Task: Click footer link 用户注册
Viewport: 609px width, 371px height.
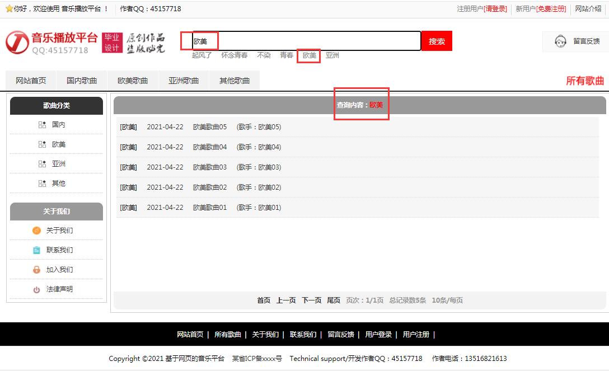Action: coord(416,335)
